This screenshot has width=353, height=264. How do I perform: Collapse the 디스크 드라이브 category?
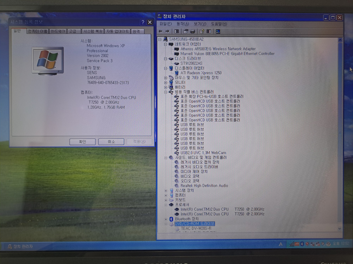[x=166, y=58]
